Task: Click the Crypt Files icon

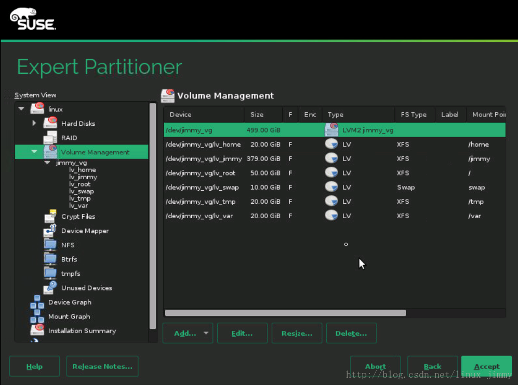Action: (50, 216)
